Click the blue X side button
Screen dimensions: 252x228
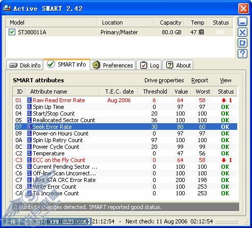click(x=242, y=32)
